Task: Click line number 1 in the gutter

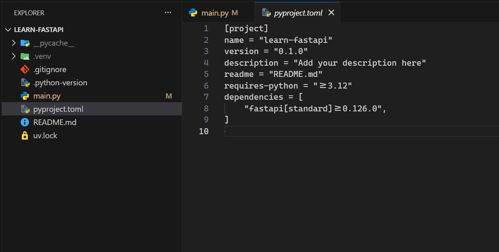Action: [206, 29]
